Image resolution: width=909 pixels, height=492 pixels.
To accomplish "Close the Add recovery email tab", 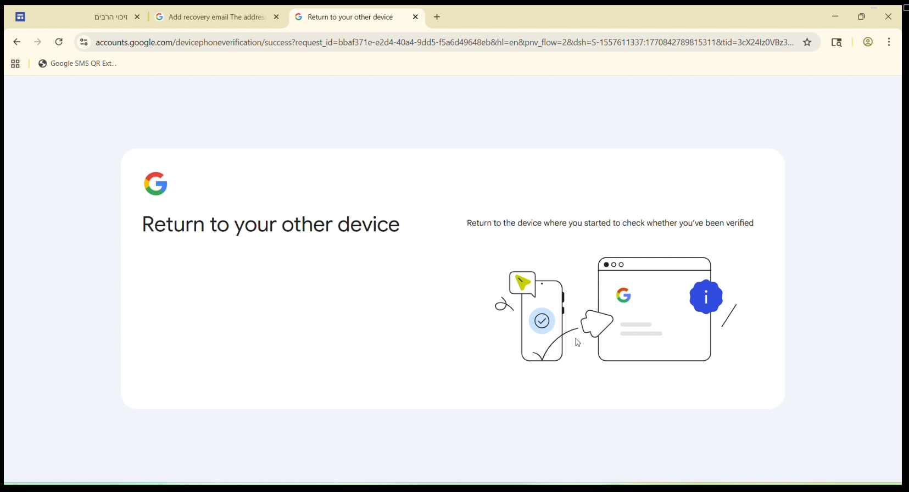I will (276, 18).
